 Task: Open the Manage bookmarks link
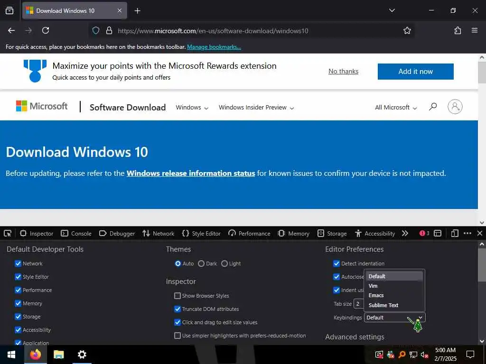[x=214, y=47]
